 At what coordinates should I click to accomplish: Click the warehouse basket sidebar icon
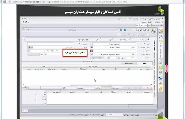161,73
